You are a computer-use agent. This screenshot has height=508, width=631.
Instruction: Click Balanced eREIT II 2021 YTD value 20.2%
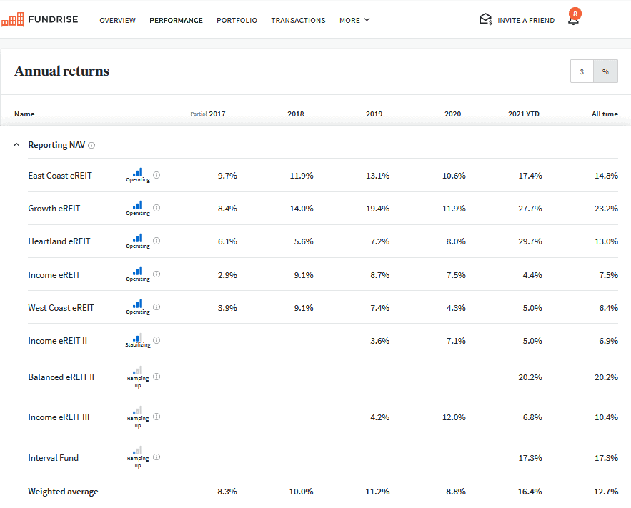[530, 377]
